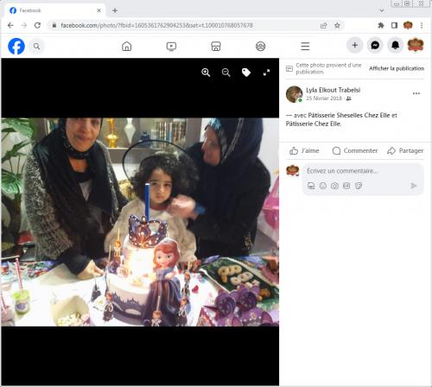Add a GIF to the comment

(346, 186)
